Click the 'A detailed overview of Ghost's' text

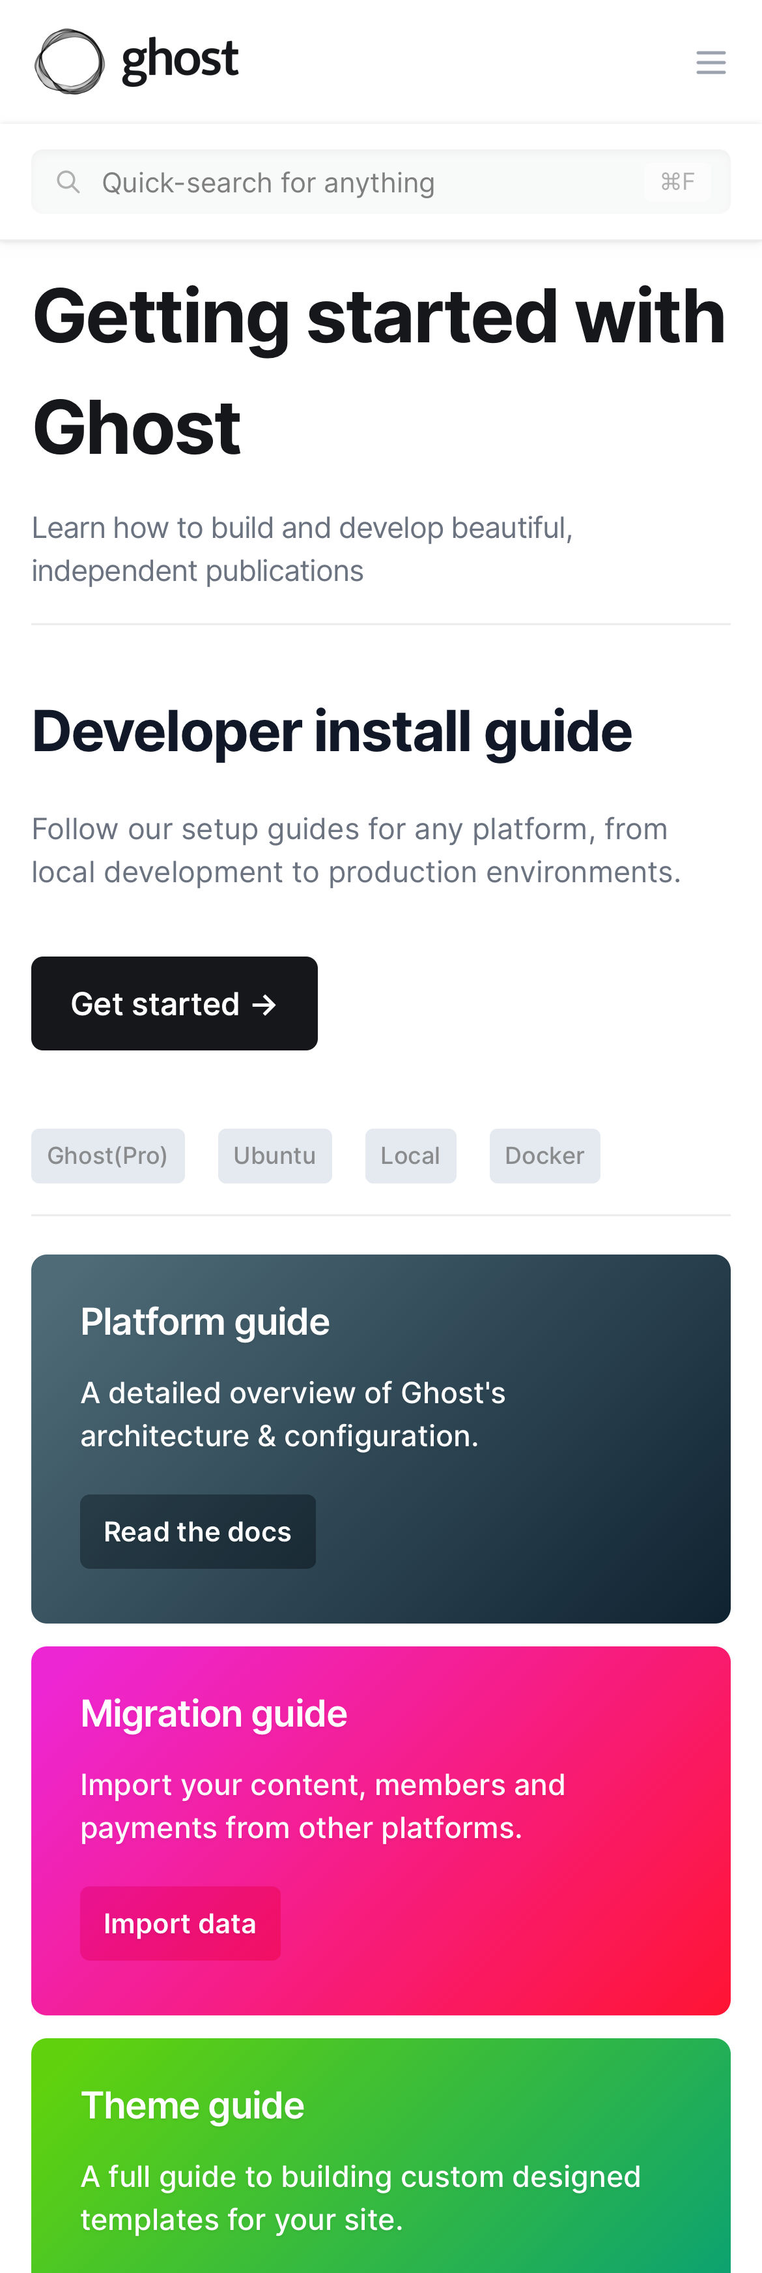tap(293, 1414)
